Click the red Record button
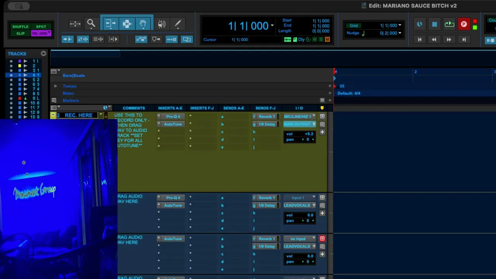496x279 pixels. coord(464,24)
